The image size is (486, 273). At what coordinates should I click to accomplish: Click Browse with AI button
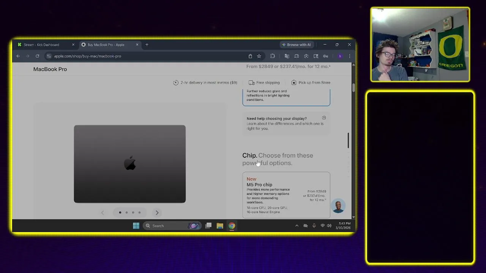[296, 45]
